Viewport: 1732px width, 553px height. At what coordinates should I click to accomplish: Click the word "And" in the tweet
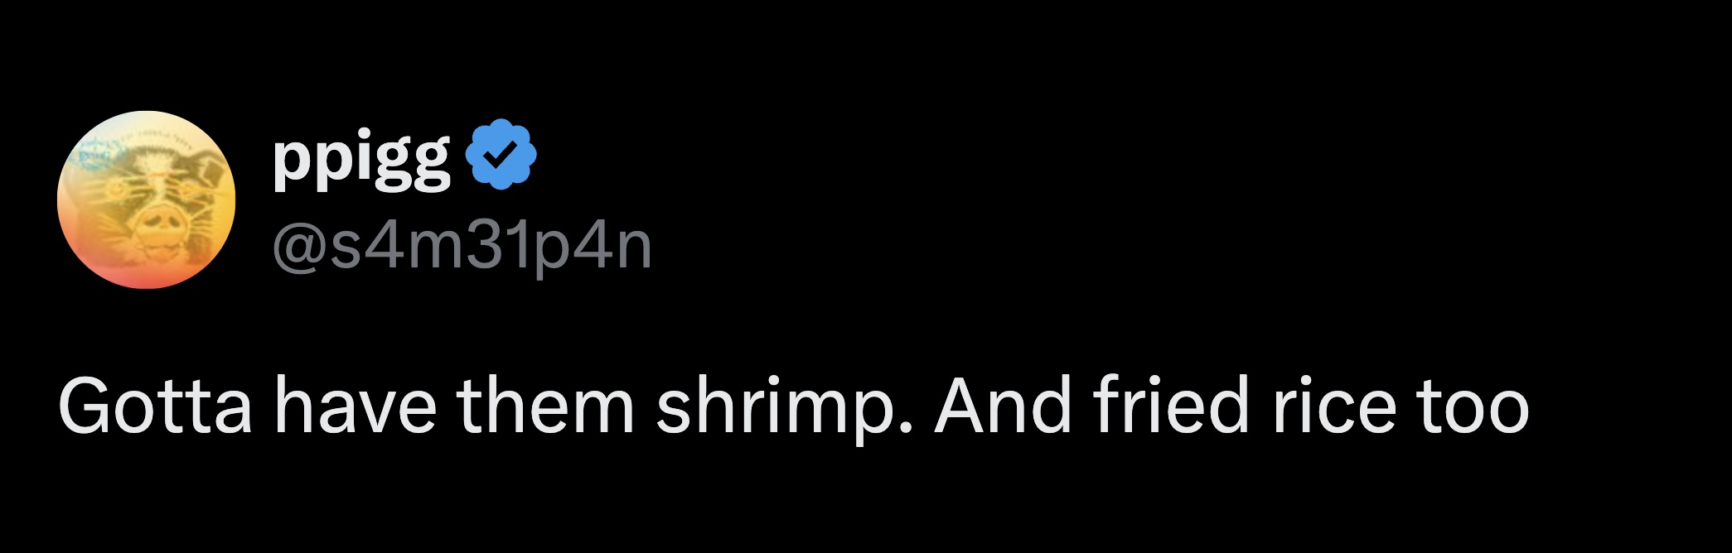pos(1004,406)
